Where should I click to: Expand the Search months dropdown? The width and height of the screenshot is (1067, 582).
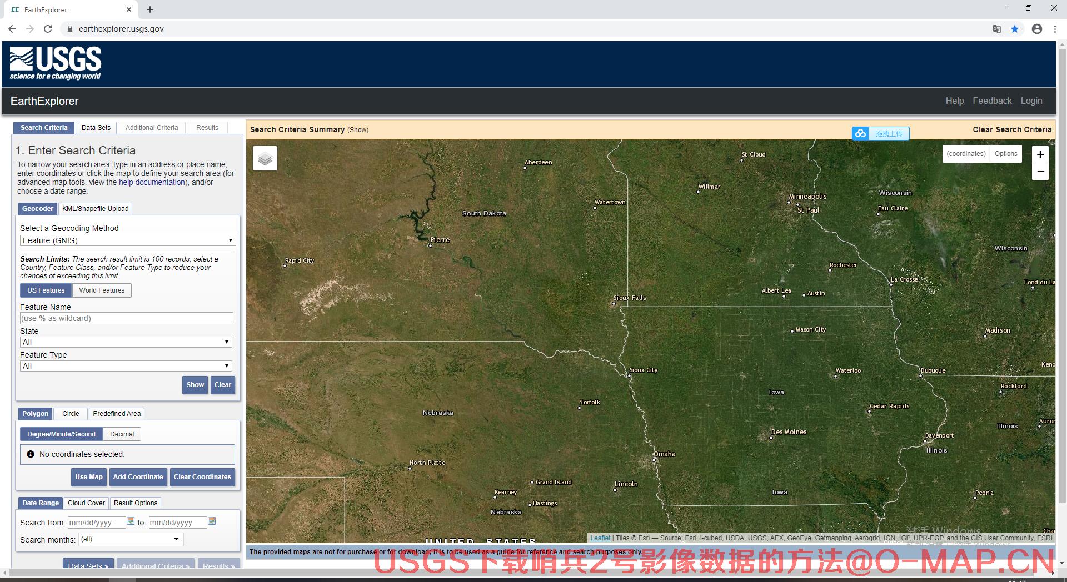(x=131, y=539)
